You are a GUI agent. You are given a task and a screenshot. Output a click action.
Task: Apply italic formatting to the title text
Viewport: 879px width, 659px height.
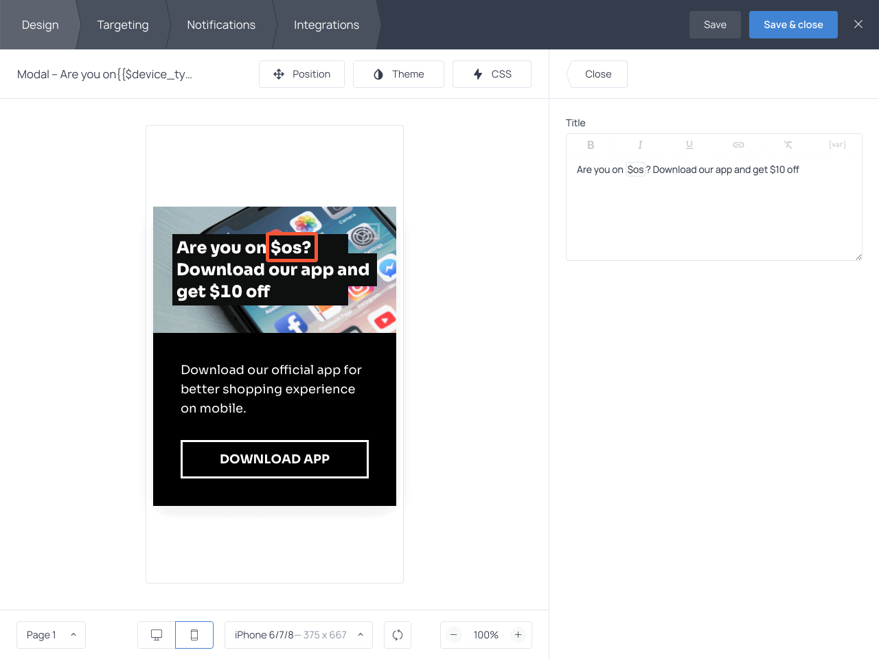[x=640, y=145]
